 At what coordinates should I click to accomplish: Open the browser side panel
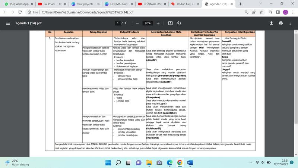coord(278,12)
